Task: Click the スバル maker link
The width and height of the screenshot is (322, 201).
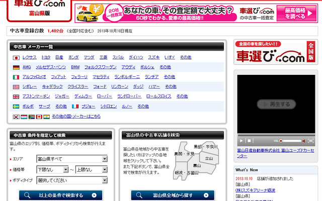Action: (118, 57)
